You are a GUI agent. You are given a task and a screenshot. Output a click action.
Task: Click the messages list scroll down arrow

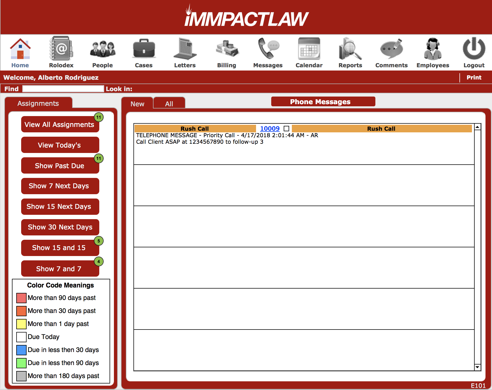478,367
